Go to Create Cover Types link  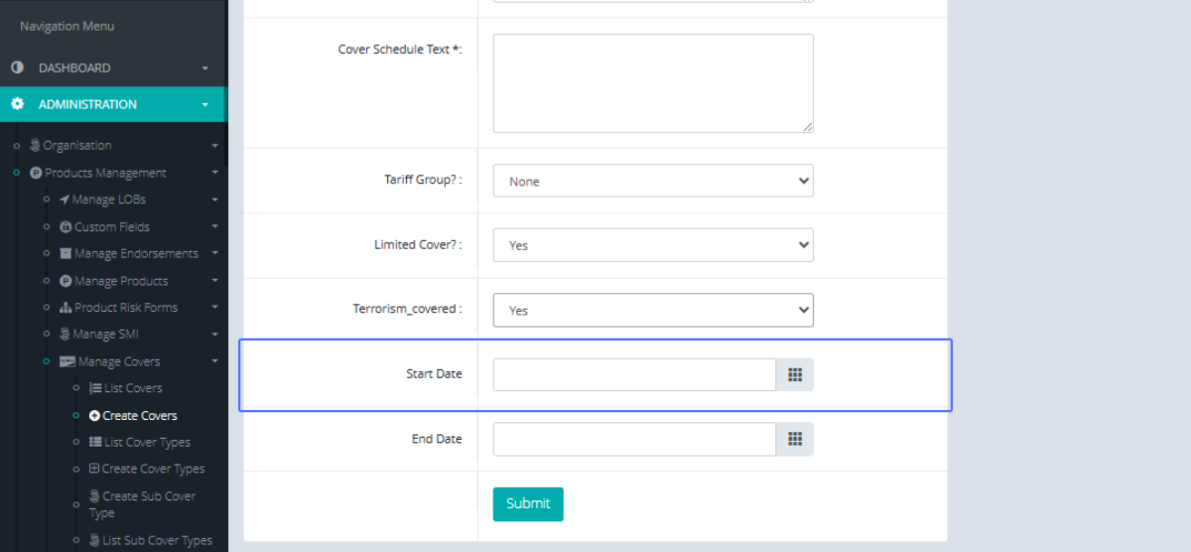(x=153, y=469)
